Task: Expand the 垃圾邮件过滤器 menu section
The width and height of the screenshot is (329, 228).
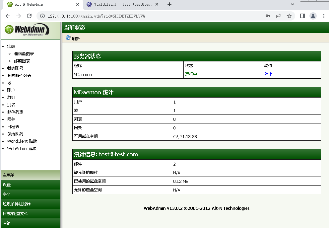Action: click(31, 204)
